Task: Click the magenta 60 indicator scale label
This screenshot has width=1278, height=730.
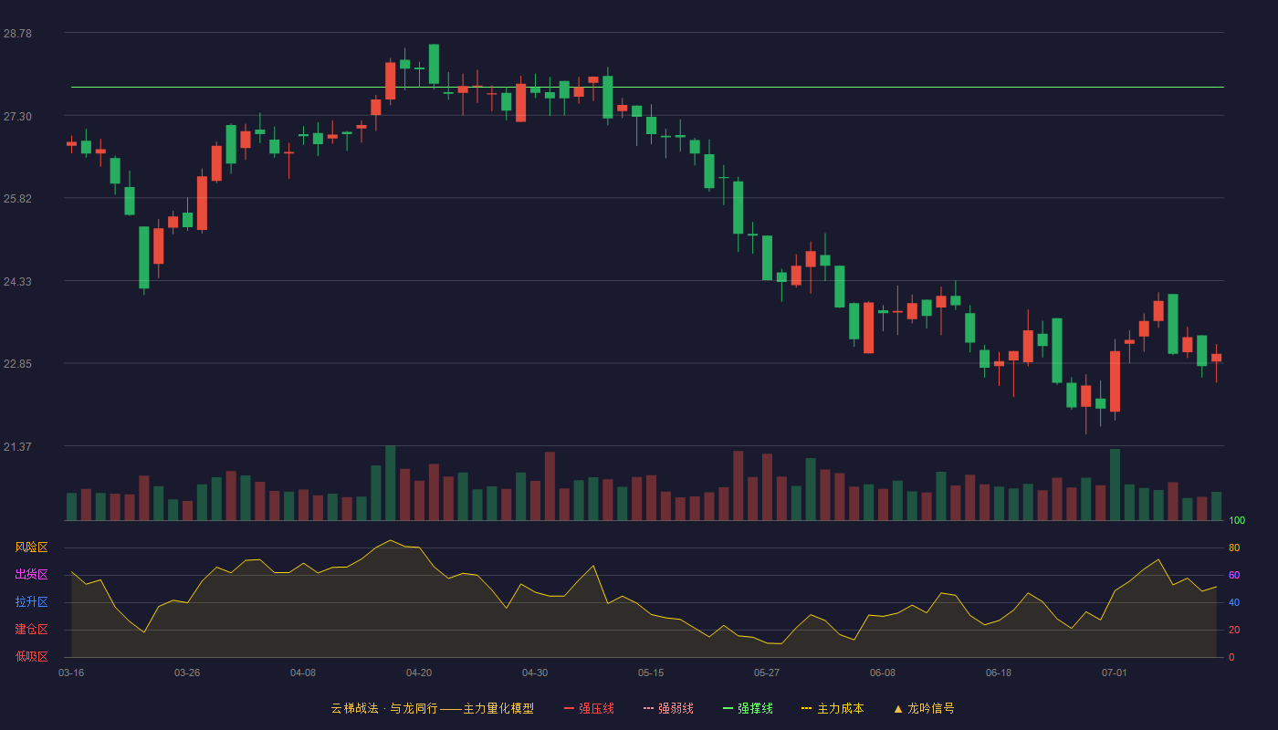Action: click(x=1234, y=575)
